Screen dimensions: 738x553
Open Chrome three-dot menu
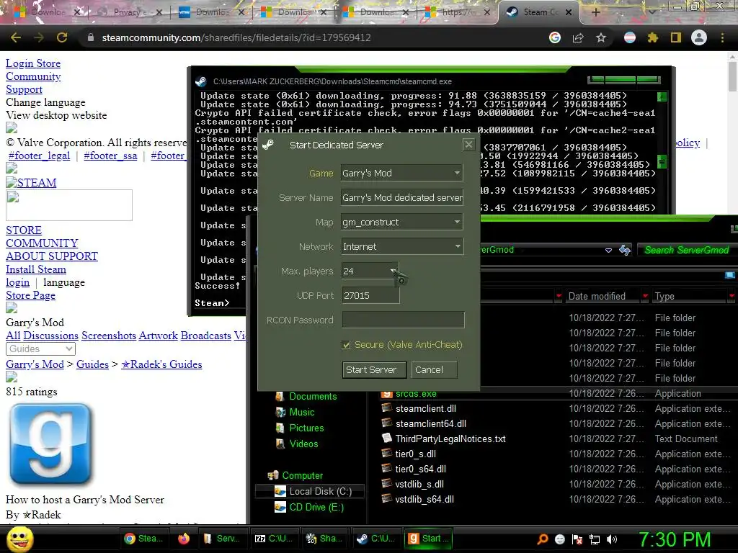[x=722, y=37]
